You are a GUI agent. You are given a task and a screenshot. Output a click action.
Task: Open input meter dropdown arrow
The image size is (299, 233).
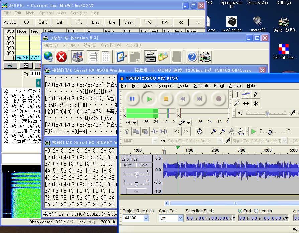[188, 123]
